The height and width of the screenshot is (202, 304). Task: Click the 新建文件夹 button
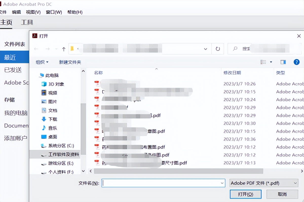click(70, 62)
